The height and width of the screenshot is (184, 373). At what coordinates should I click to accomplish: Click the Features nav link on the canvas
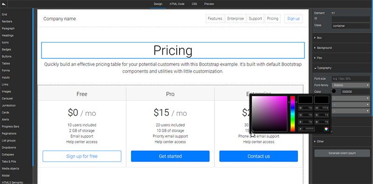click(215, 19)
